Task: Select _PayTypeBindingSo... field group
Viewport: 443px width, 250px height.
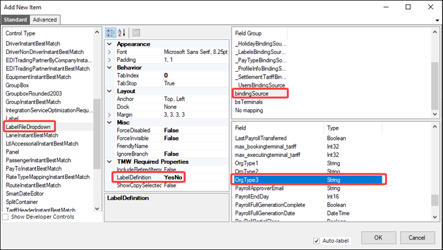Action: pos(260,61)
